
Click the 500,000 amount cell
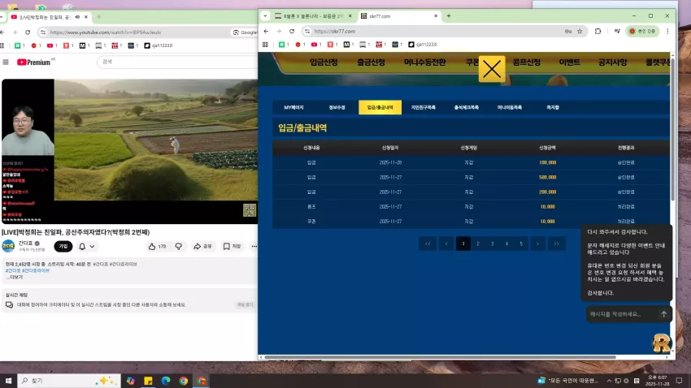547,177
